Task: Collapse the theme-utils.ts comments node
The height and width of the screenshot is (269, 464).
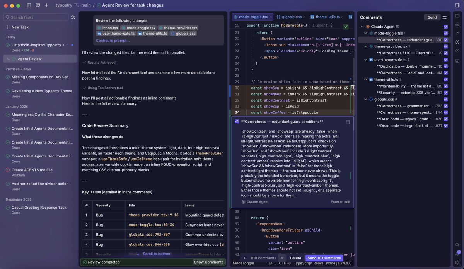Action: click(366, 80)
